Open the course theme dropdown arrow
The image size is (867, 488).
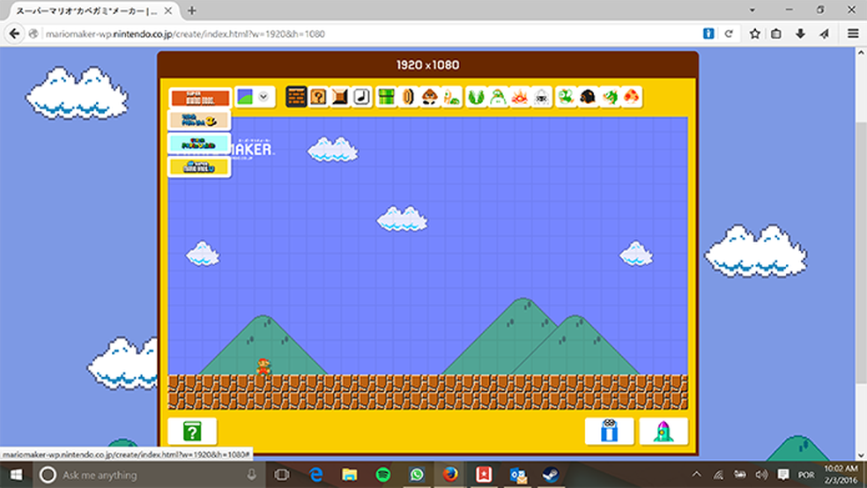263,97
